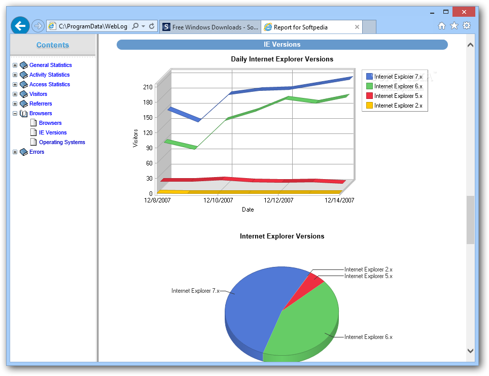
Task: Click the Internet Explorer 6.x pie label
Action: click(368, 337)
